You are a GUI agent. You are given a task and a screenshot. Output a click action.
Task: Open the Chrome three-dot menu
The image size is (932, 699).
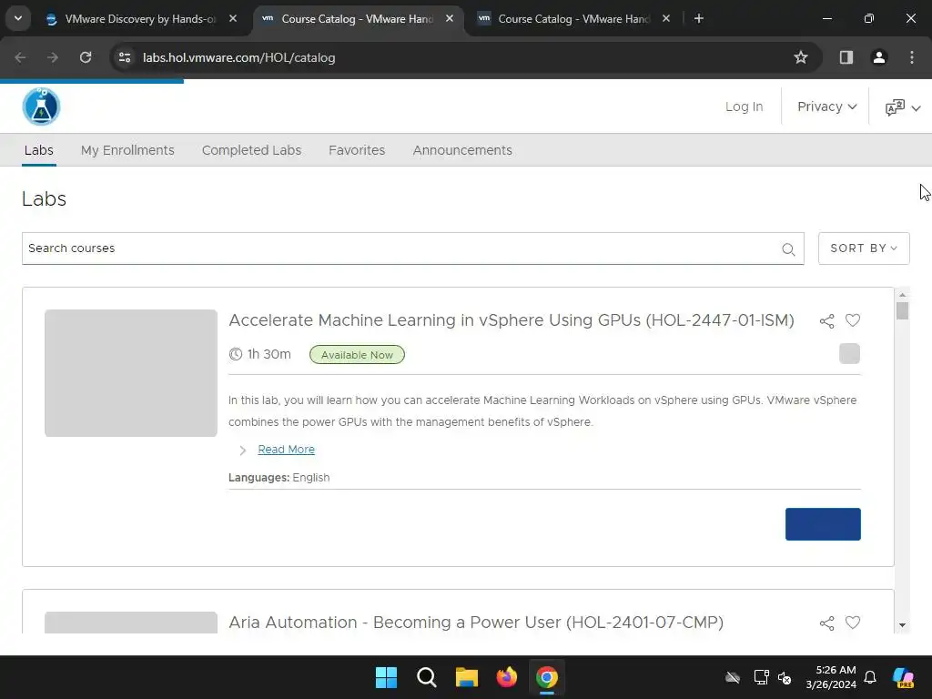pyautogui.click(x=912, y=57)
